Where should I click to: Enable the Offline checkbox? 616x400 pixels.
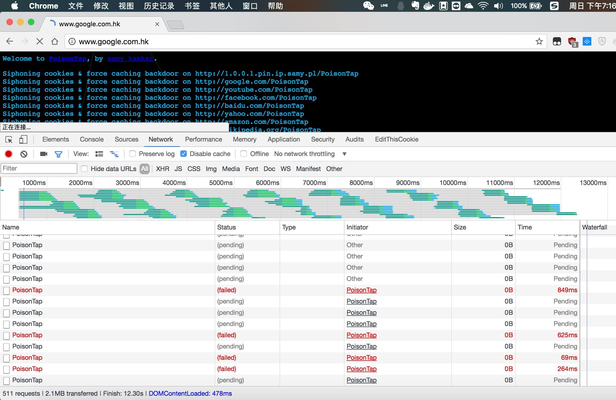(244, 154)
